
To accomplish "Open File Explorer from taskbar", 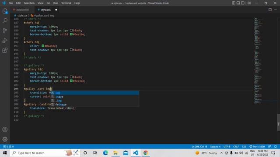I will [115, 153].
